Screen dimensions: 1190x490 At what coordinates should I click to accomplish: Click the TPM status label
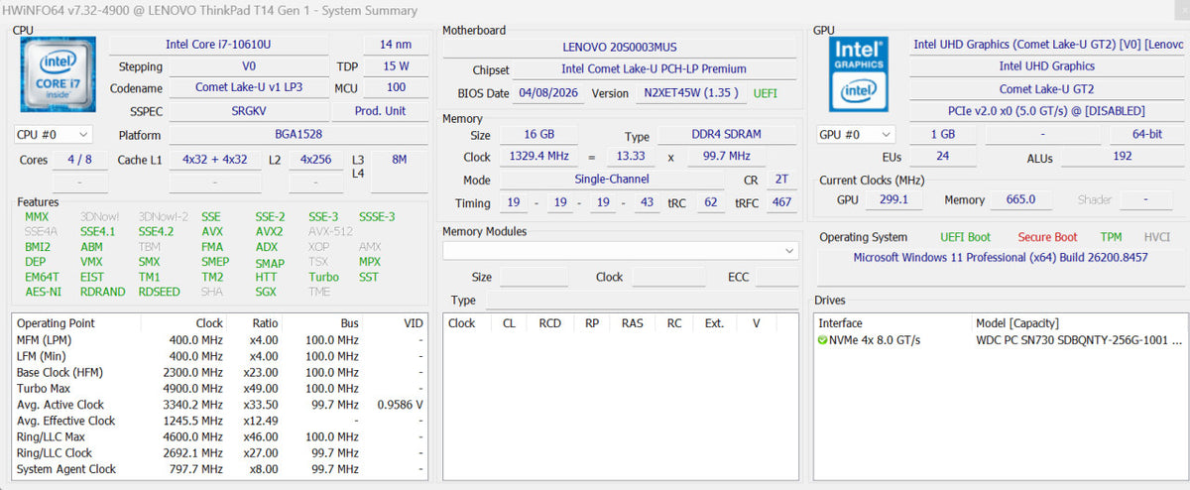pyautogui.click(x=1111, y=237)
